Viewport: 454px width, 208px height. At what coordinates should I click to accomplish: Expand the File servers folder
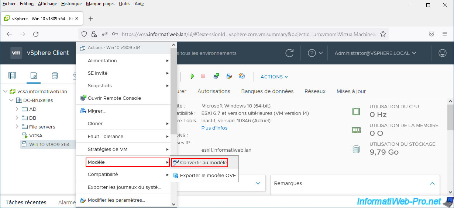pos(17,127)
